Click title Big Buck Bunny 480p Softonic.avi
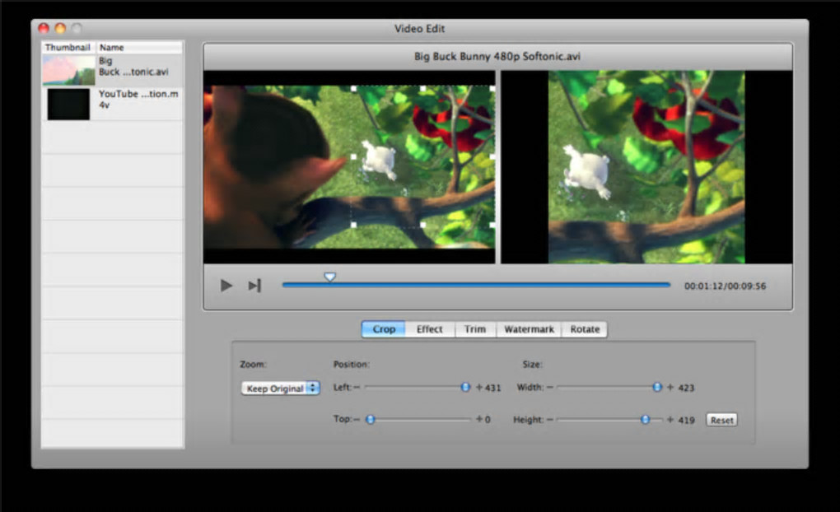Screen dimensions: 840x512 497,56
